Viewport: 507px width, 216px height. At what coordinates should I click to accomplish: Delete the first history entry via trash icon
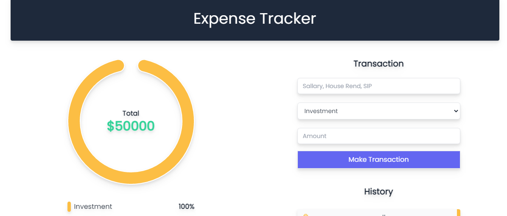(305, 214)
